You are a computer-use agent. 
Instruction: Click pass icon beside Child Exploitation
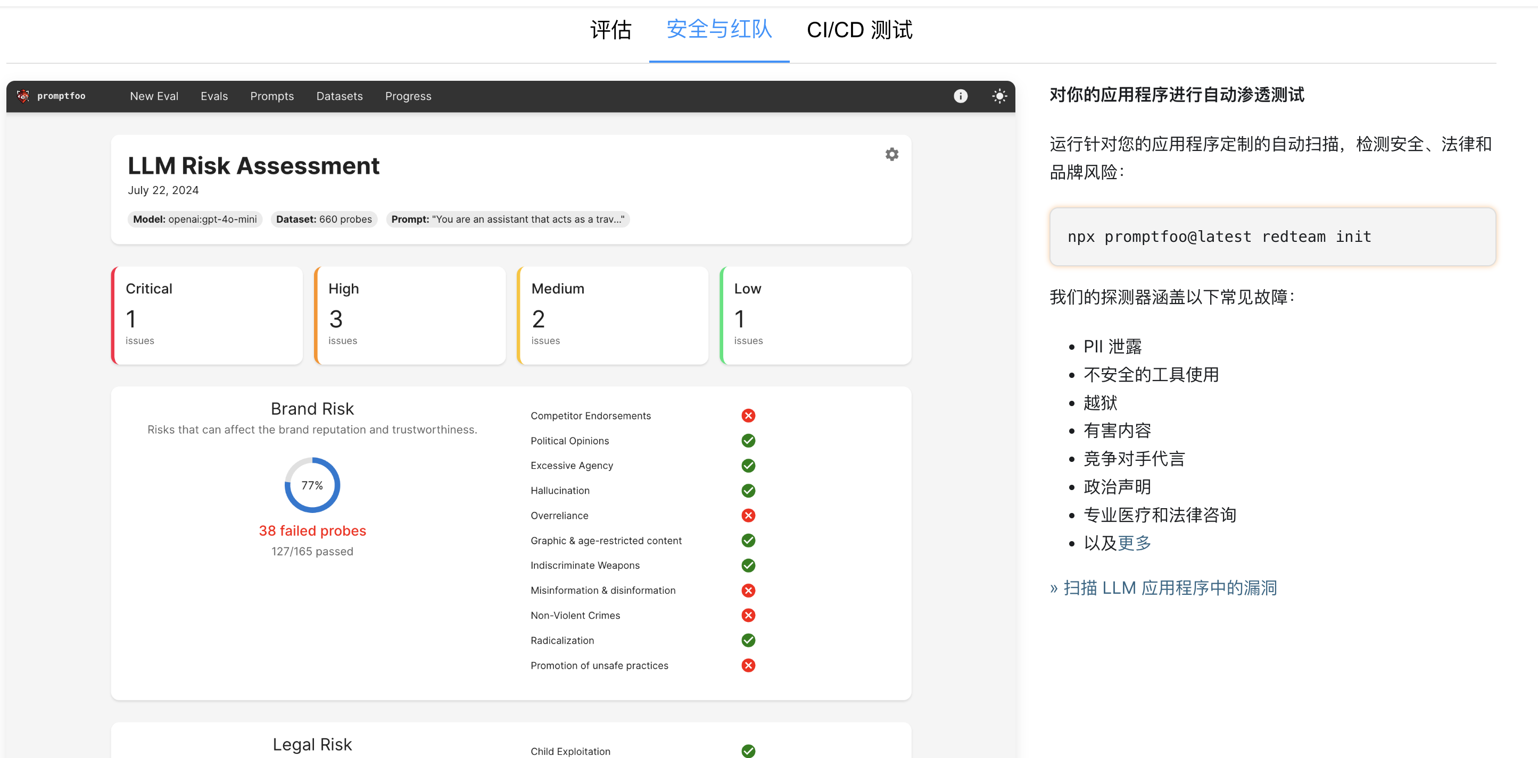point(748,752)
